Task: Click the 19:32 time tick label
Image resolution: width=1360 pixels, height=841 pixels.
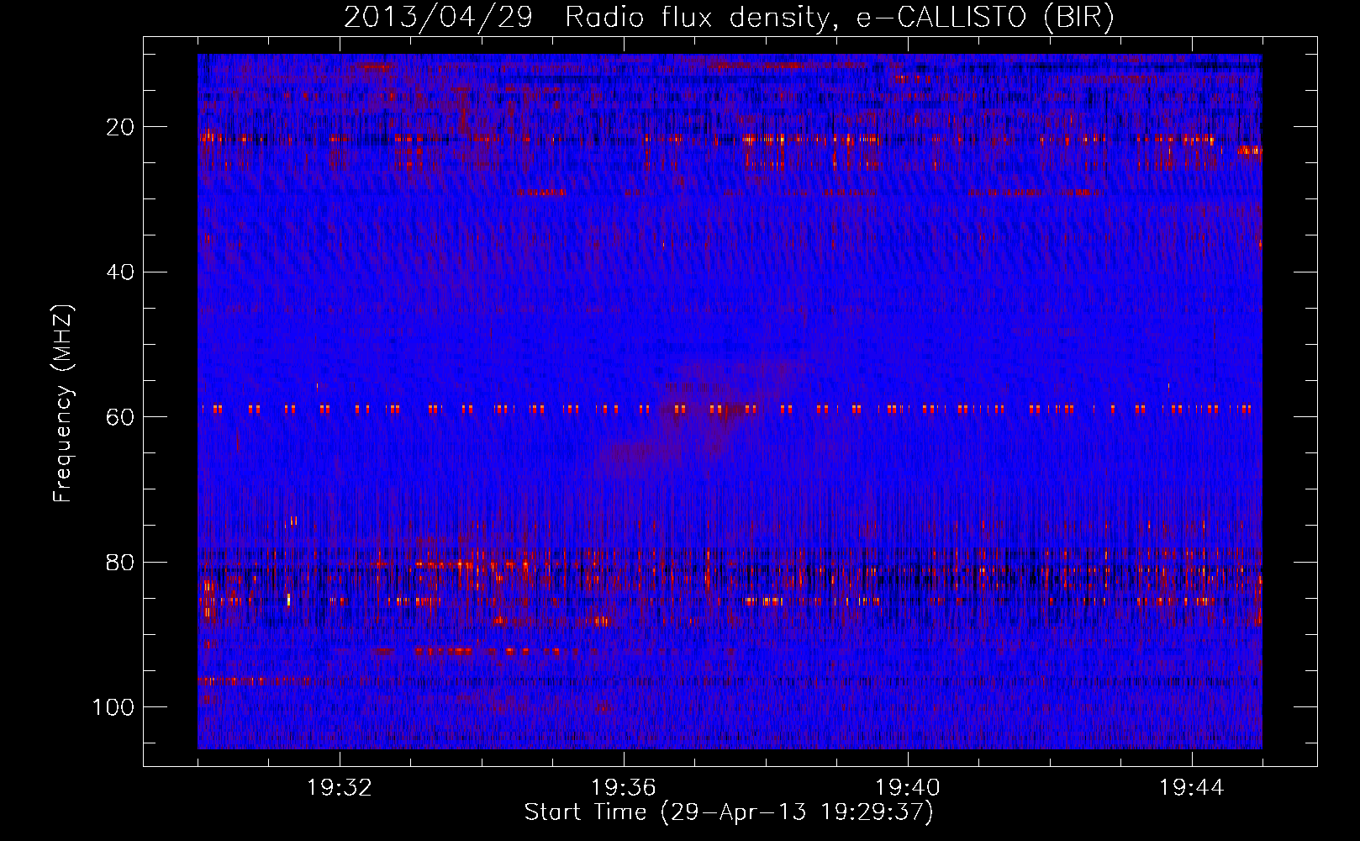Action: (x=340, y=788)
